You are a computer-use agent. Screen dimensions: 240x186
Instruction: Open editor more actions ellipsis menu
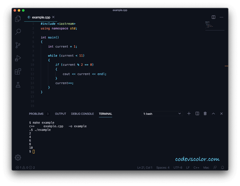221,17
